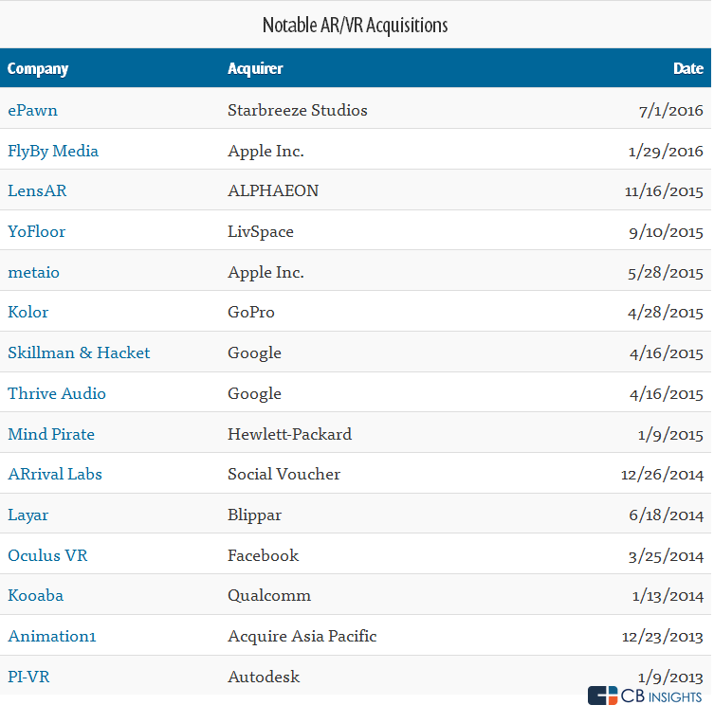
Task: Click the Animation1 company link
Action: coord(52,636)
